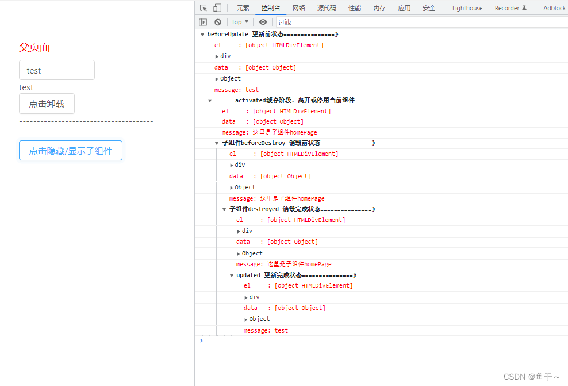Click the 点击隐藏/显示子组件 button

[x=71, y=150]
